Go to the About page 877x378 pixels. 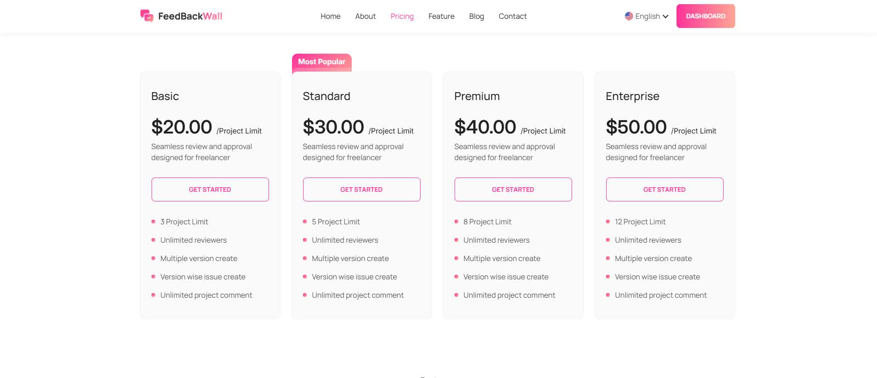[x=365, y=17]
